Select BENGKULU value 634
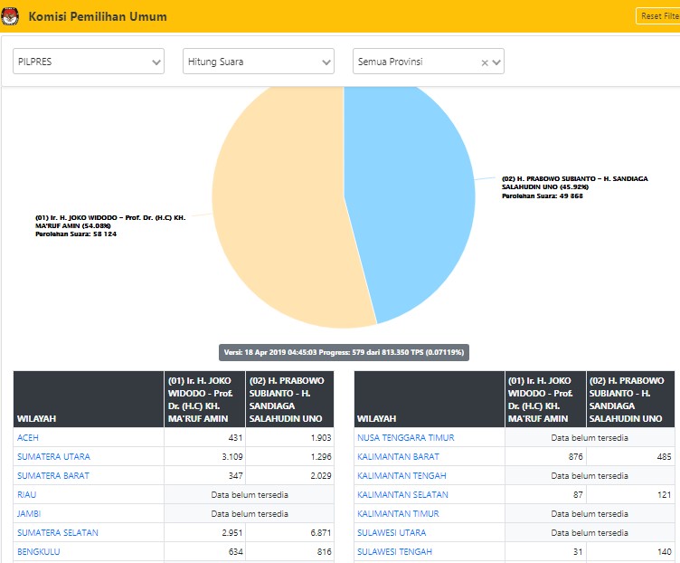 pyautogui.click(x=235, y=552)
